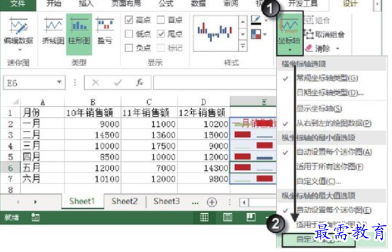Open the 数据 ribbon tab
The height and width of the screenshot is (252, 392).
(198, 3)
